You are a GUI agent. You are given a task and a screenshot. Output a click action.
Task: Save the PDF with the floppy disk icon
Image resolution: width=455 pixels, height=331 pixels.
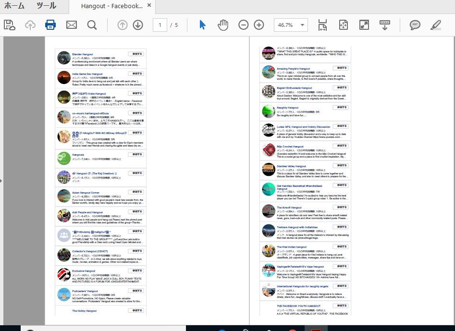[x=9, y=25]
